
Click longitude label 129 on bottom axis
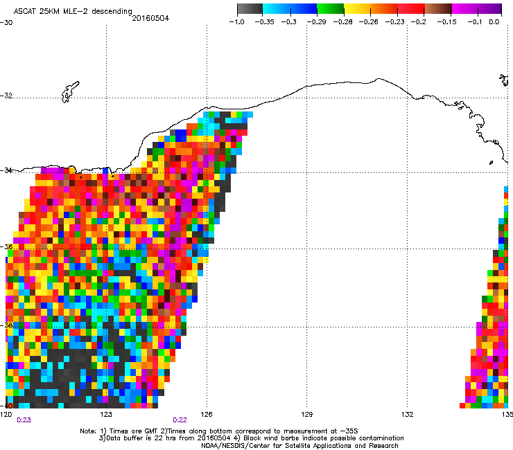pos(306,415)
